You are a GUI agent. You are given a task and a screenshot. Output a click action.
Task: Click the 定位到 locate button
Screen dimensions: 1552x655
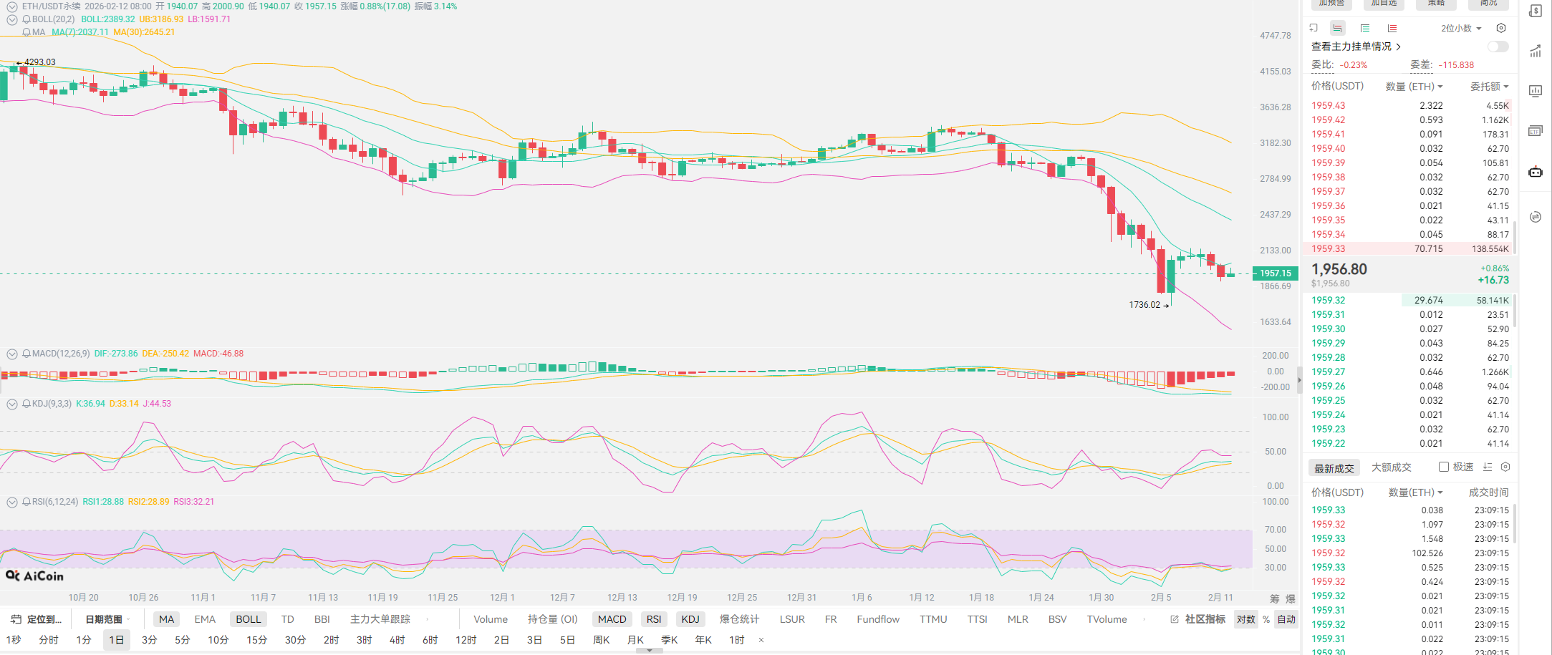[x=37, y=619]
